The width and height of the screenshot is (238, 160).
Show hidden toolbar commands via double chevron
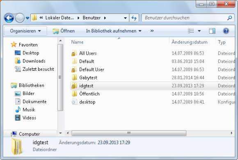tap(152, 31)
